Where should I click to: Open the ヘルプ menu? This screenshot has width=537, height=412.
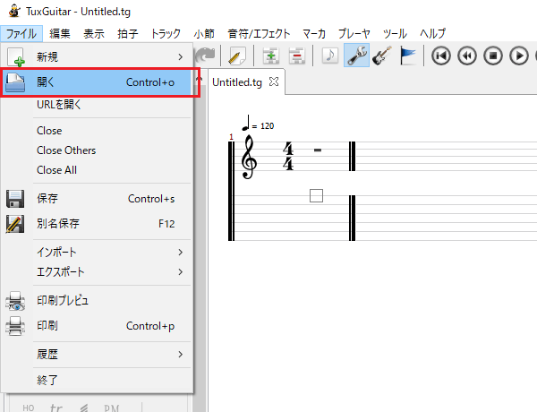(432, 34)
